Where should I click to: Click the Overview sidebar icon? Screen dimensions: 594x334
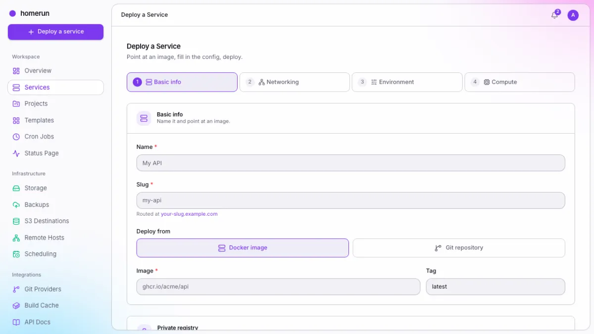pyautogui.click(x=16, y=71)
